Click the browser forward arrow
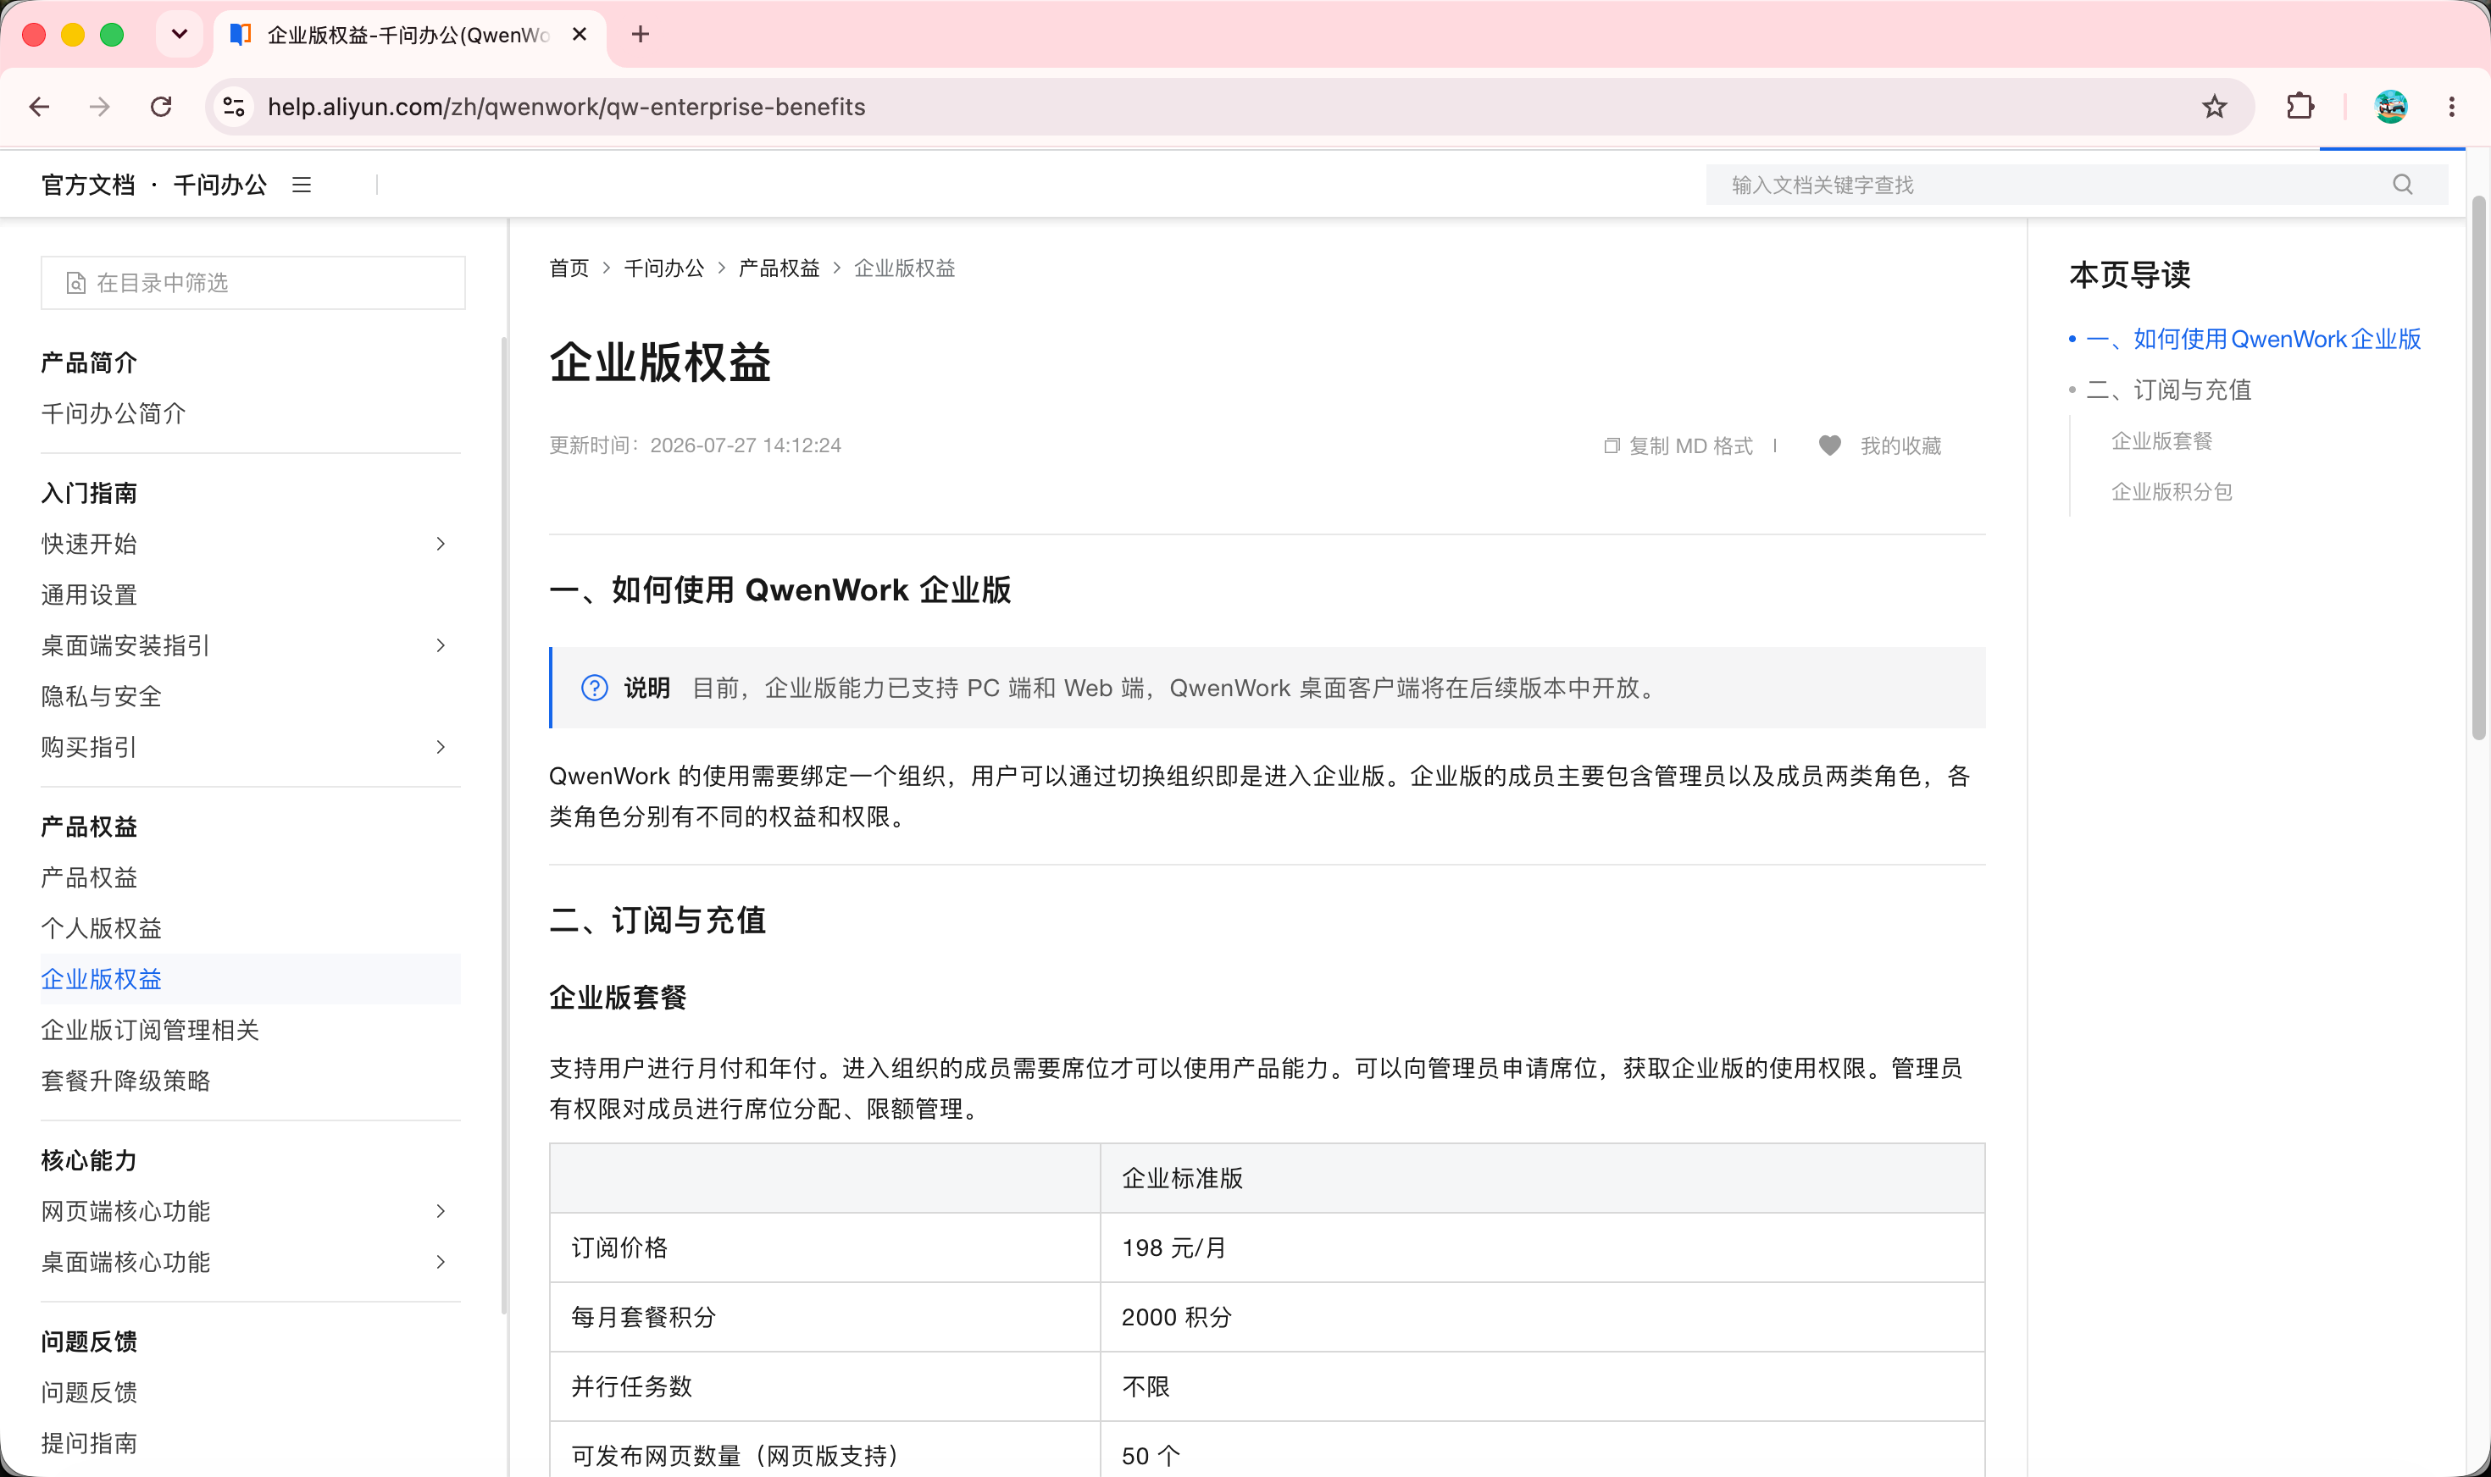The image size is (2491, 1477). click(x=100, y=107)
